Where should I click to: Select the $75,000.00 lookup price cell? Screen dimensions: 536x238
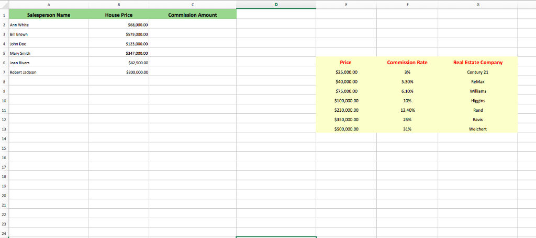[346, 91]
